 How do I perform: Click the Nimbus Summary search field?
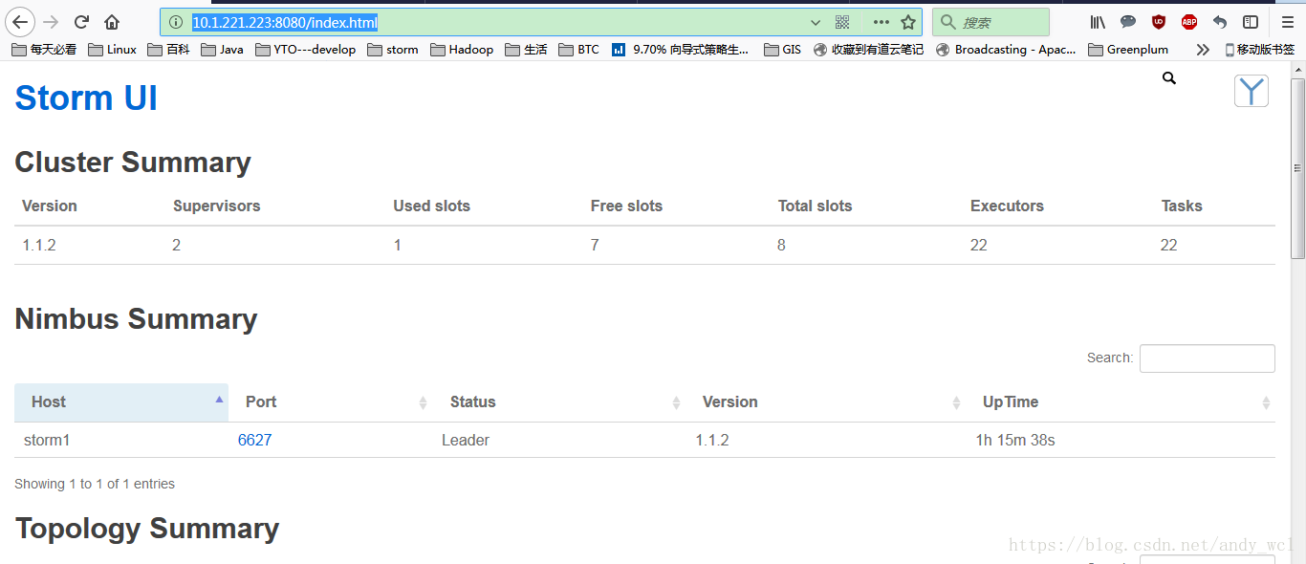point(1208,358)
